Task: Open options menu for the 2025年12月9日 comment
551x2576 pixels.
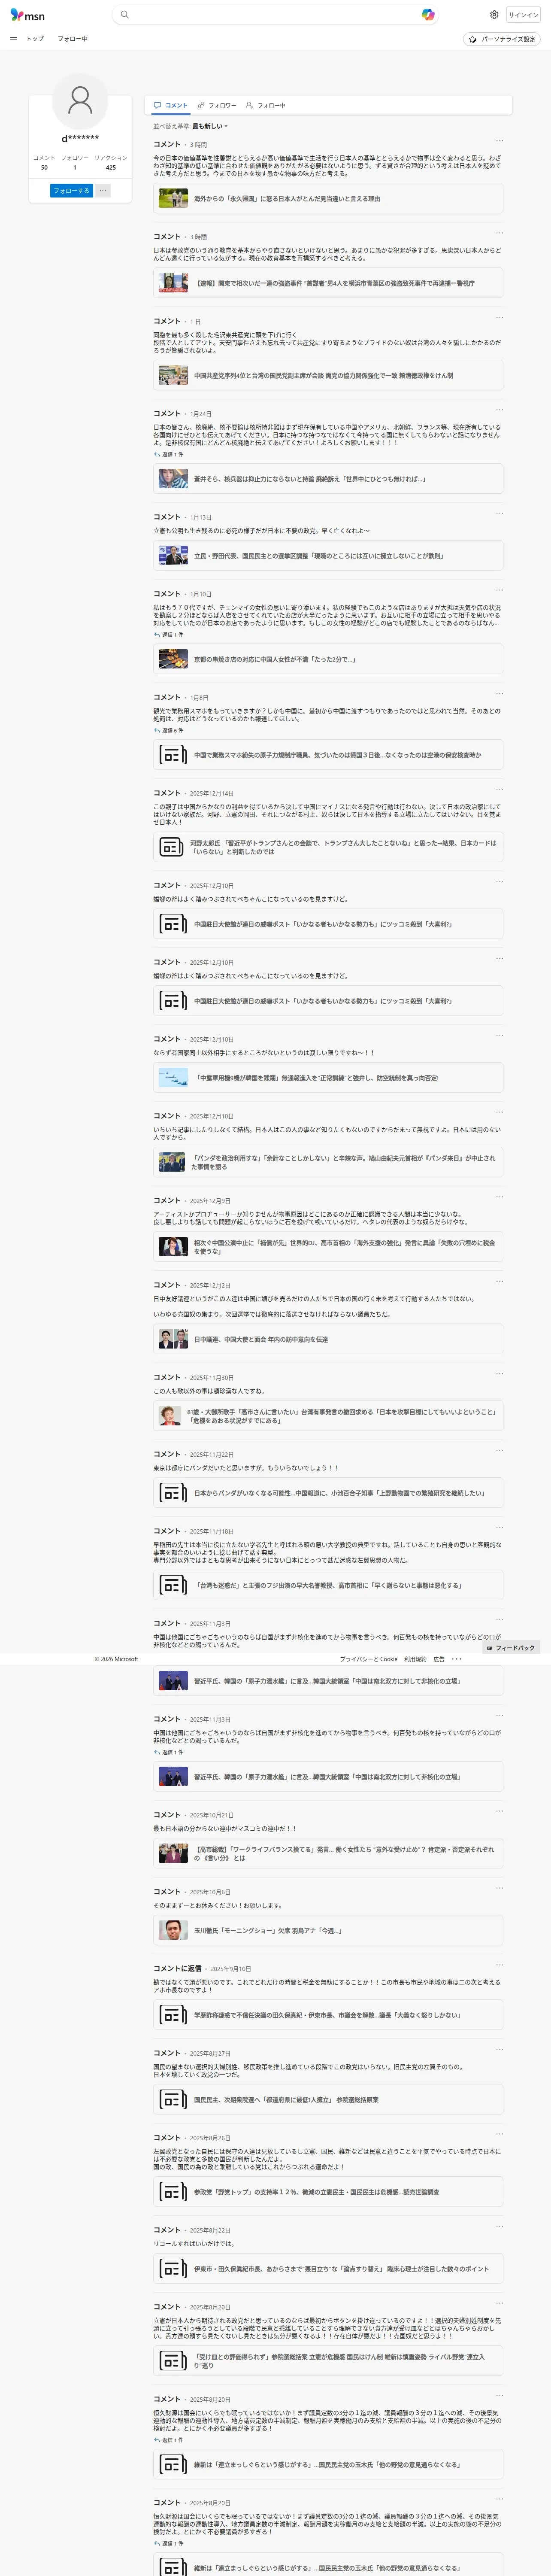Action: pos(499,1196)
